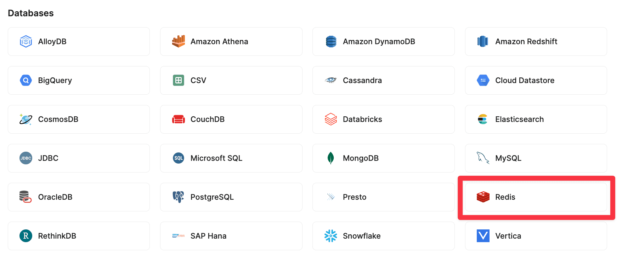This screenshot has width=622, height=263.
Task: Click the MySQL dolphin icon
Action: (x=483, y=158)
